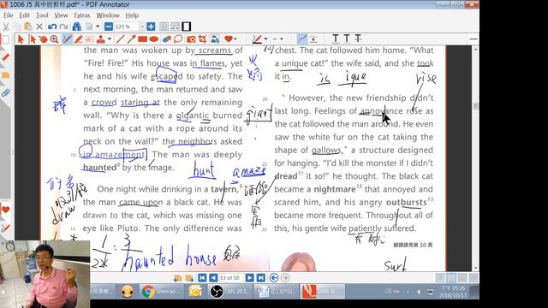Toggle full screen mode icon
The image size is (548, 308).
coord(187,27)
